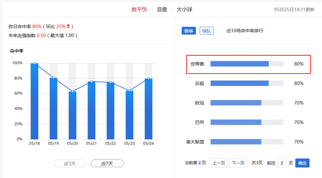Go to previous page with 上一页
This screenshot has width=322, height=178.
click(x=218, y=163)
